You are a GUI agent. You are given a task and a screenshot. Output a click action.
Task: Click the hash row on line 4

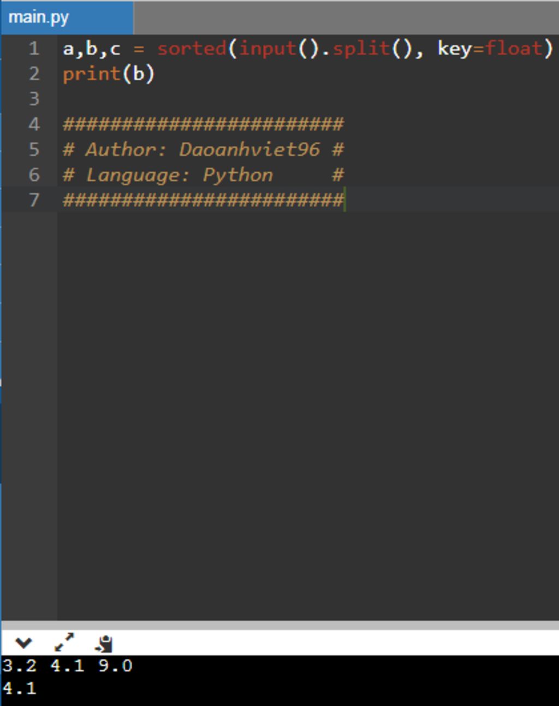(x=203, y=124)
